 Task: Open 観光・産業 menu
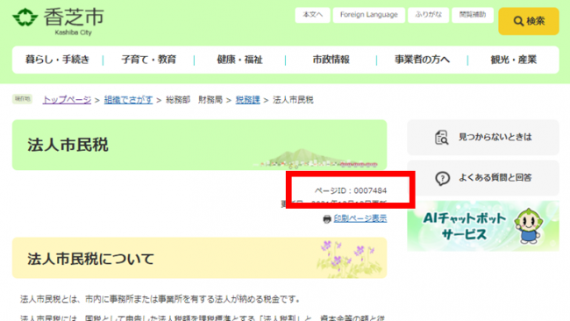pyautogui.click(x=513, y=60)
